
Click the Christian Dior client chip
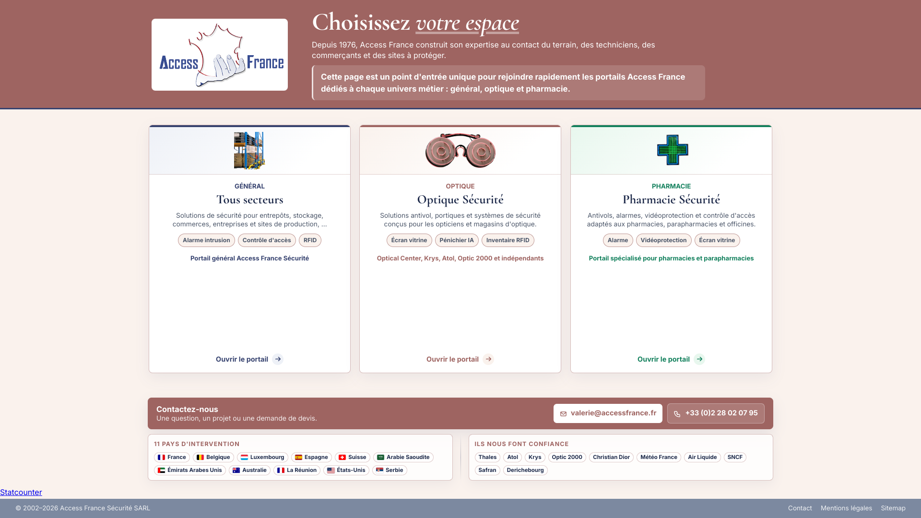click(611, 458)
